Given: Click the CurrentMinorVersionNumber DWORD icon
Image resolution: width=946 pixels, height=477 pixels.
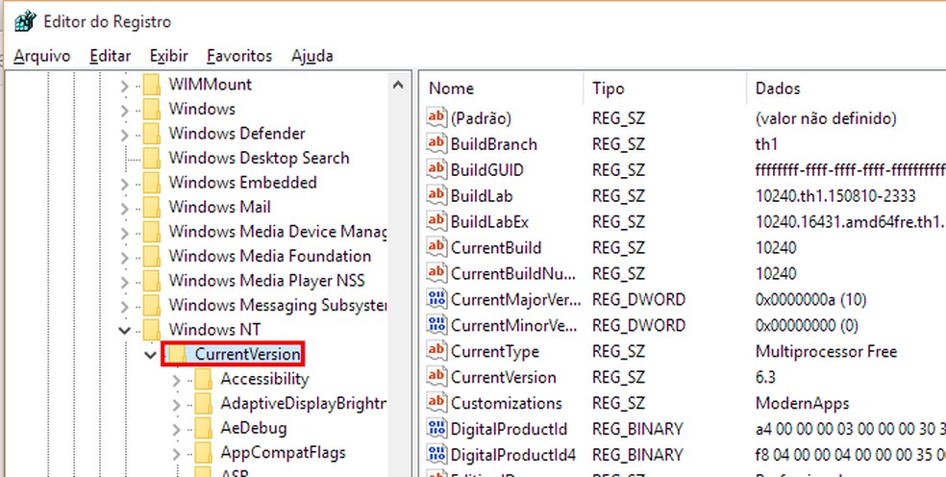Looking at the screenshot, I should [437, 325].
